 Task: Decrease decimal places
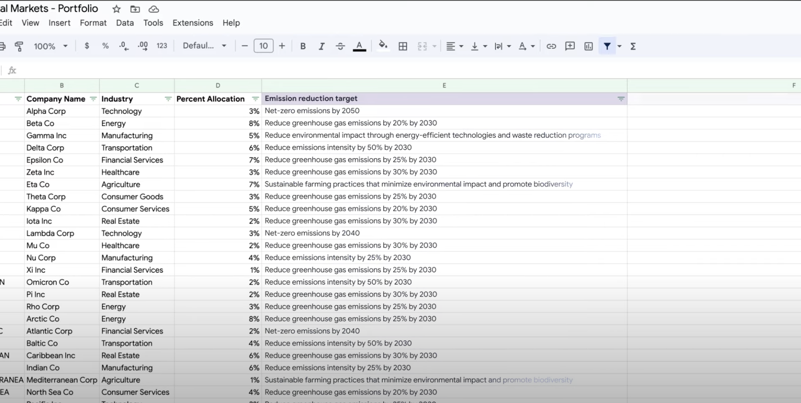click(x=123, y=46)
